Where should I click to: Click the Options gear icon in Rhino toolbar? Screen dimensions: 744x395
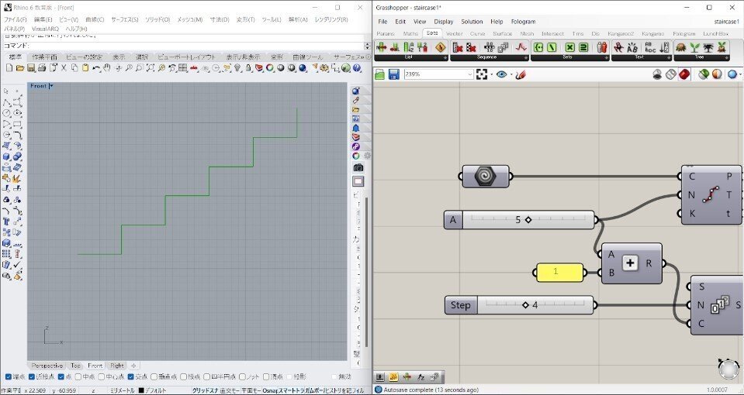[324, 67]
